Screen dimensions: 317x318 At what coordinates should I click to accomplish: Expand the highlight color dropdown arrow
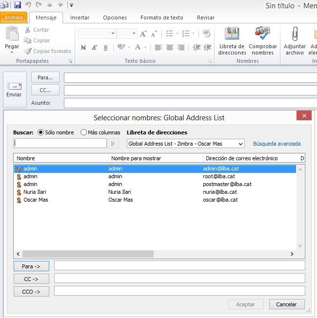point(129,48)
